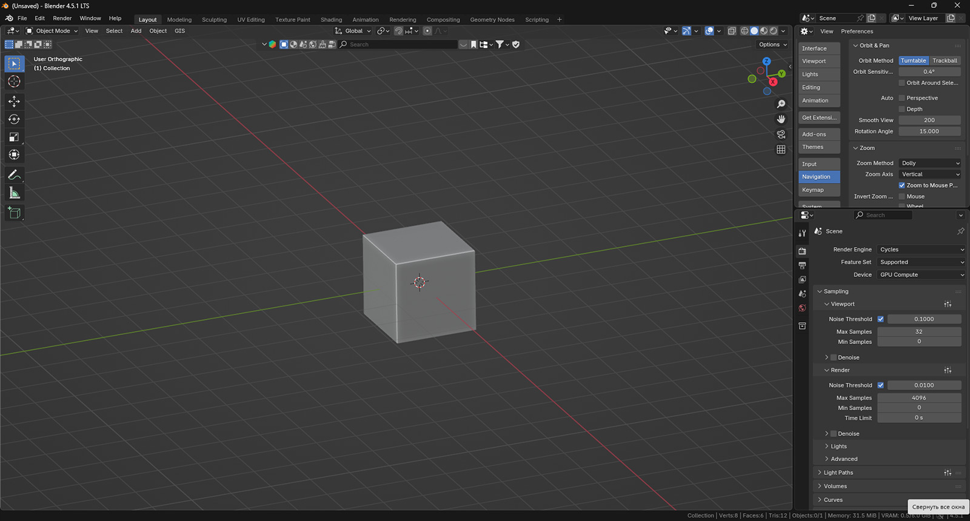Screen dimensions: 970x521
Task: Toggle viewport overlays display
Action: point(709,31)
